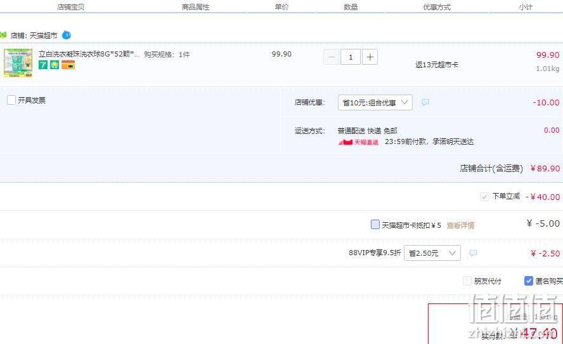
Task: Open the 省2.50元 discount dropdown
Action: [x=432, y=253]
